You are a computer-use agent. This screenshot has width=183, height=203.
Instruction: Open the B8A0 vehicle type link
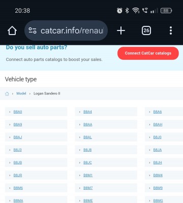[18, 112]
